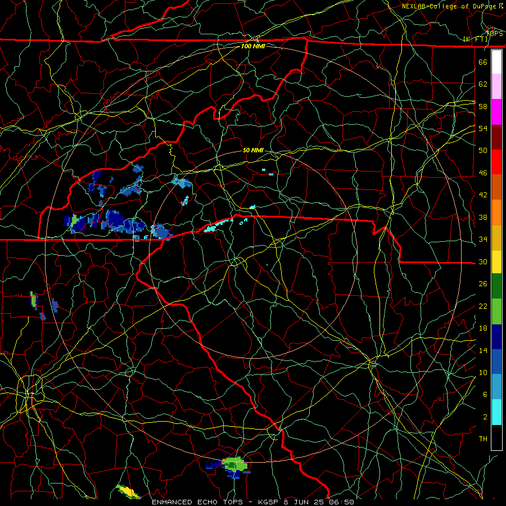The image size is (506, 506).
Task: Click the '66' legend value
Action: pyautogui.click(x=483, y=62)
